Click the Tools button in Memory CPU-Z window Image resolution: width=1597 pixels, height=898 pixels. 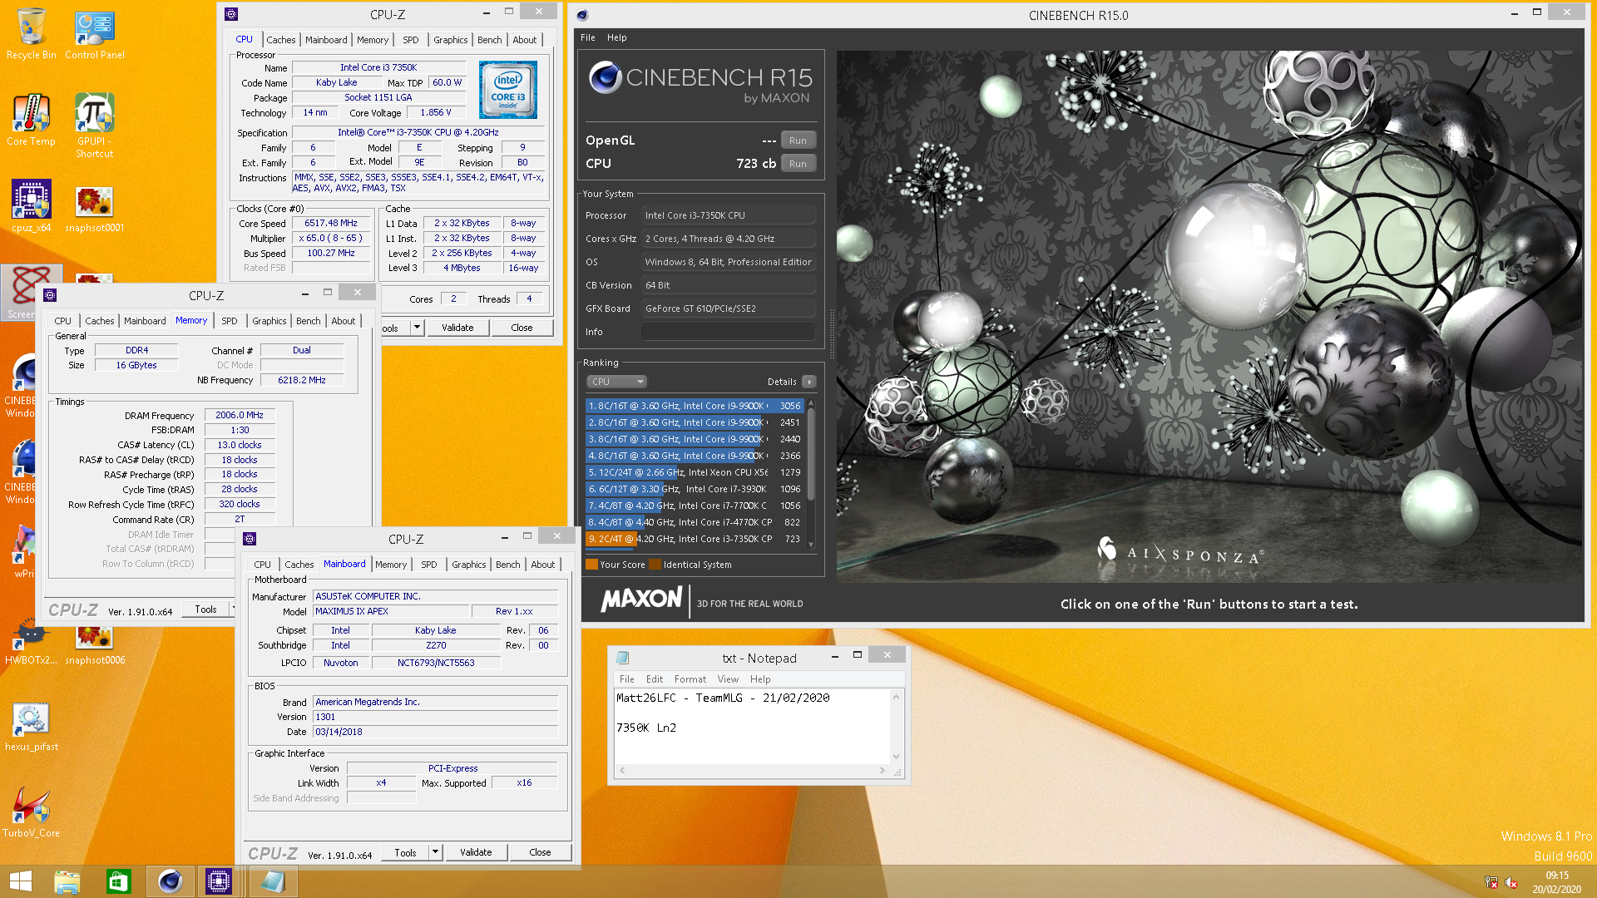(205, 609)
